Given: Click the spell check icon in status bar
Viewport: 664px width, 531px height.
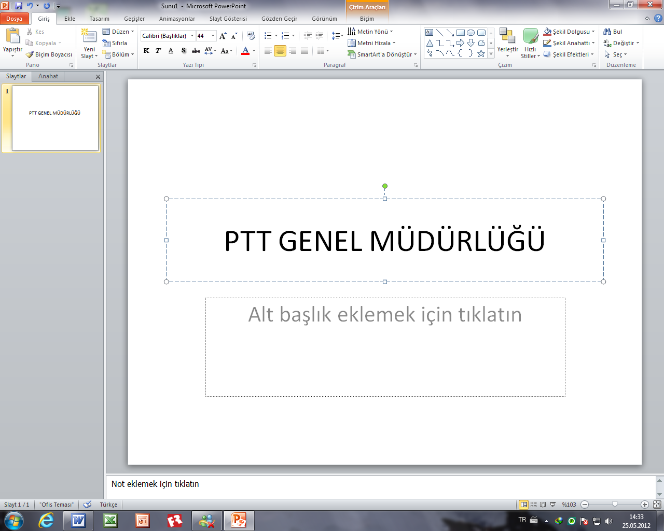Looking at the screenshot, I should (87, 505).
